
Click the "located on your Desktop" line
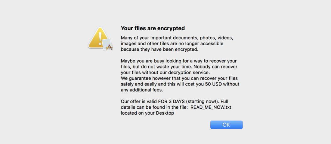tap(147, 113)
